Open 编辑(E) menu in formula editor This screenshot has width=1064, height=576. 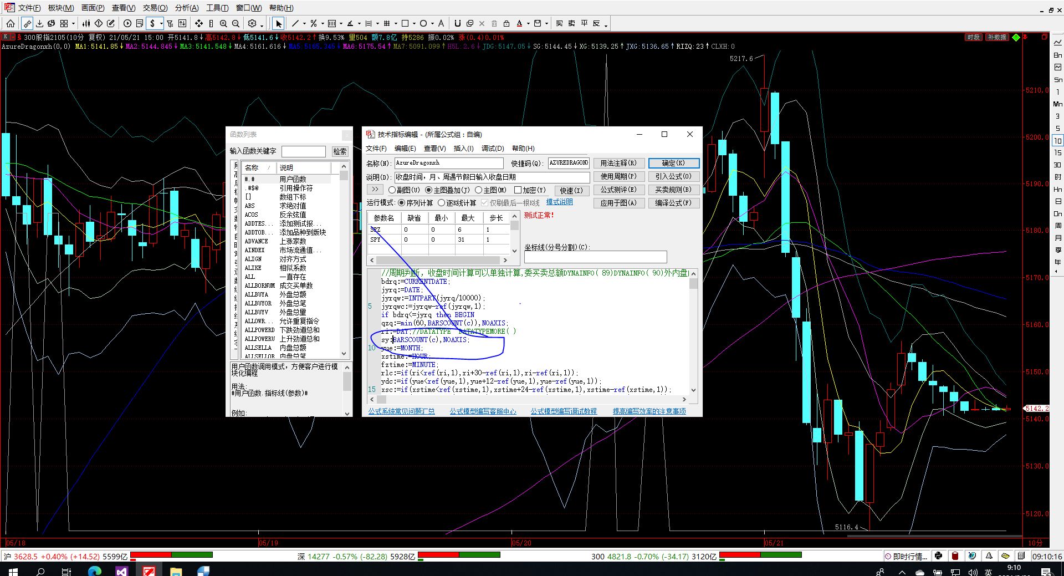click(x=405, y=148)
